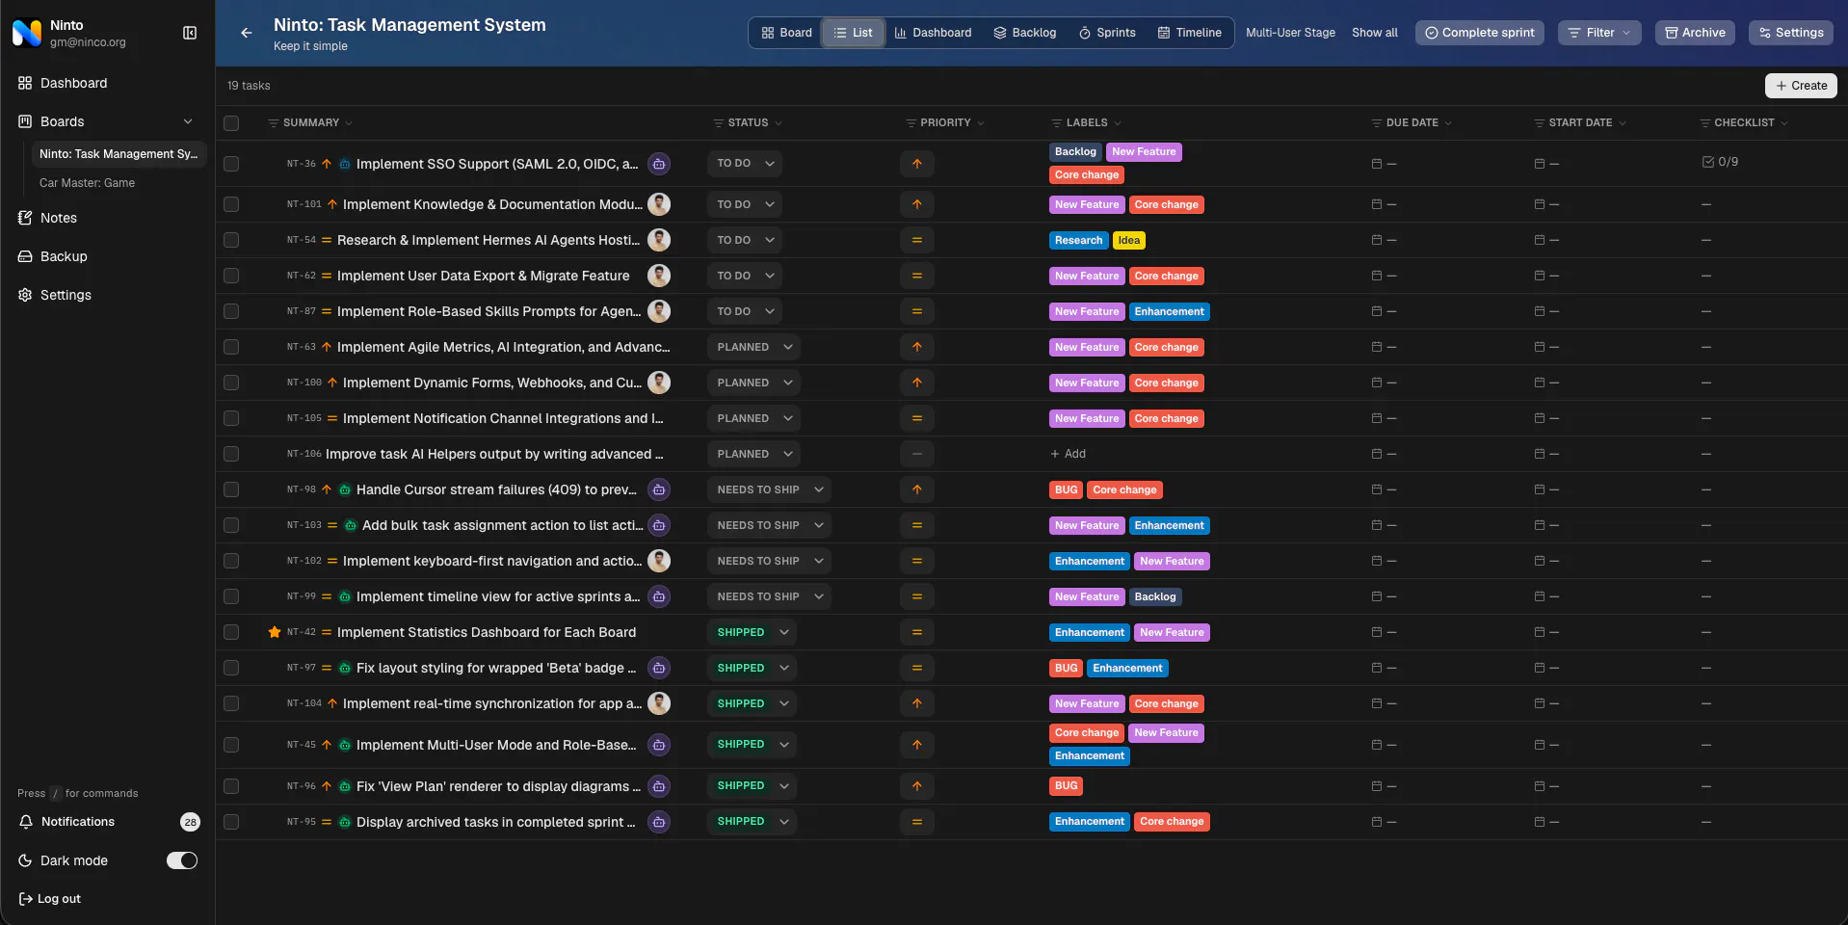Viewport: 1848px width, 925px height.
Task: Toggle Dark mode switch
Action: [x=182, y=860]
